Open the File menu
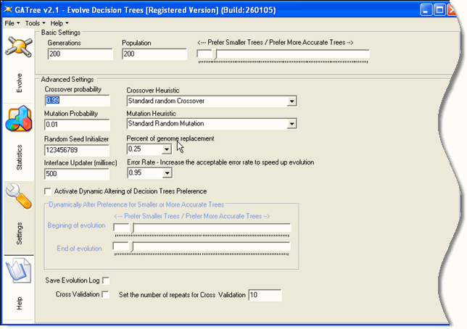This screenshot has height=329, width=467. click(12, 23)
